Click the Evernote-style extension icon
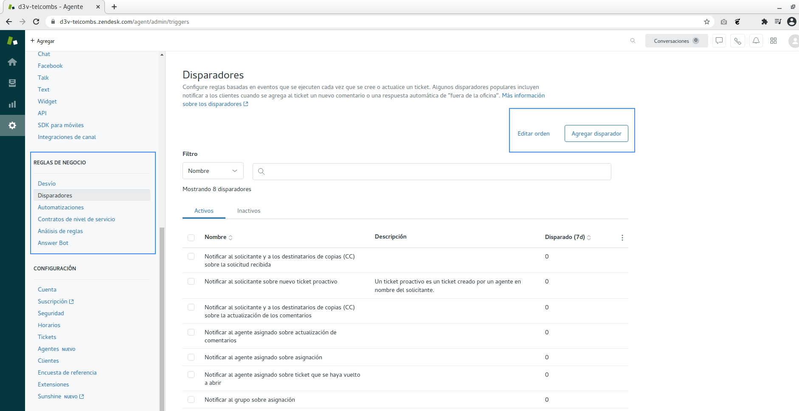The width and height of the screenshot is (799, 411). point(738,22)
